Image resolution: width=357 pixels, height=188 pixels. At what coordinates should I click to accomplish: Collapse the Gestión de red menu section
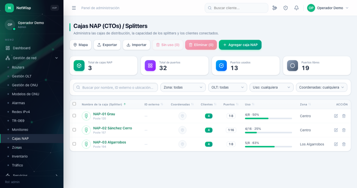pyautogui.click(x=32, y=58)
